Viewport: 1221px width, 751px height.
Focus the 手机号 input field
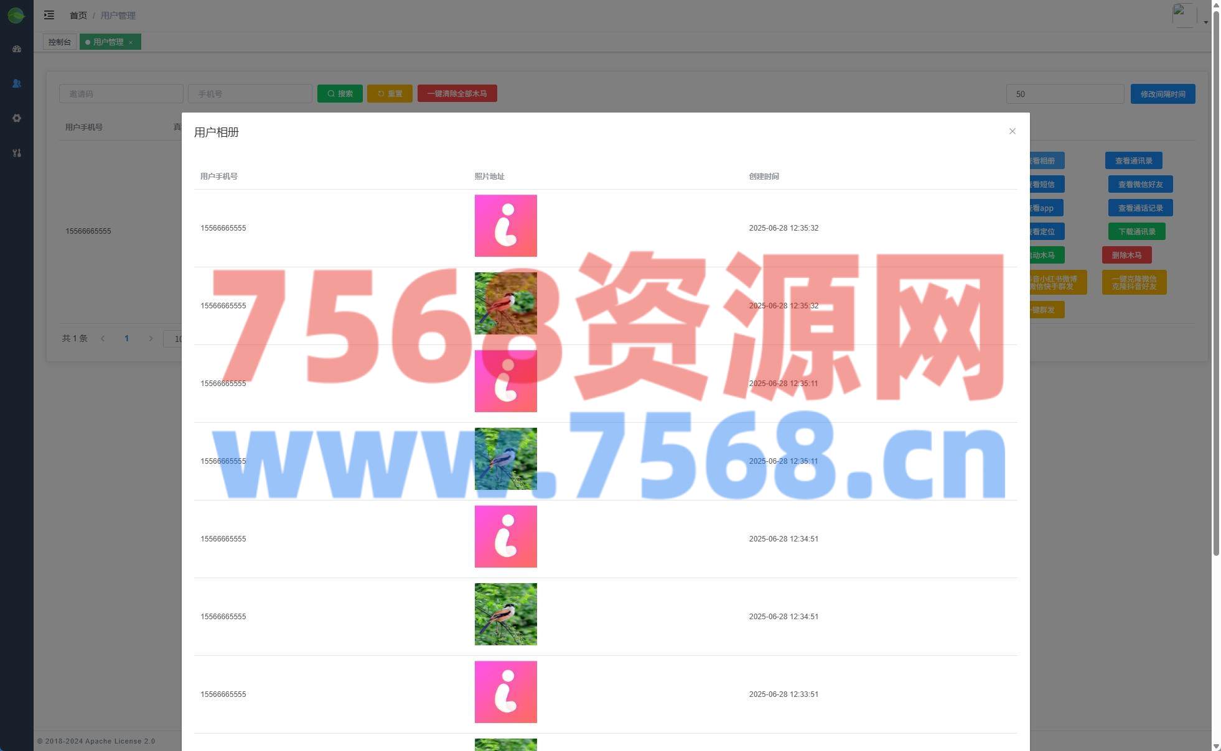tap(250, 94)
